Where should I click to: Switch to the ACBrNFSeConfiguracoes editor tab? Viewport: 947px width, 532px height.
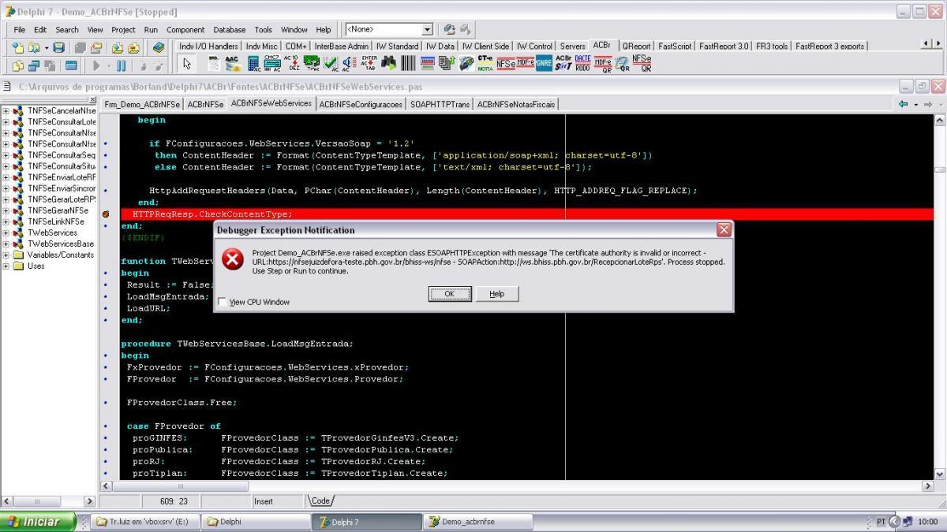tap(361, 104)
